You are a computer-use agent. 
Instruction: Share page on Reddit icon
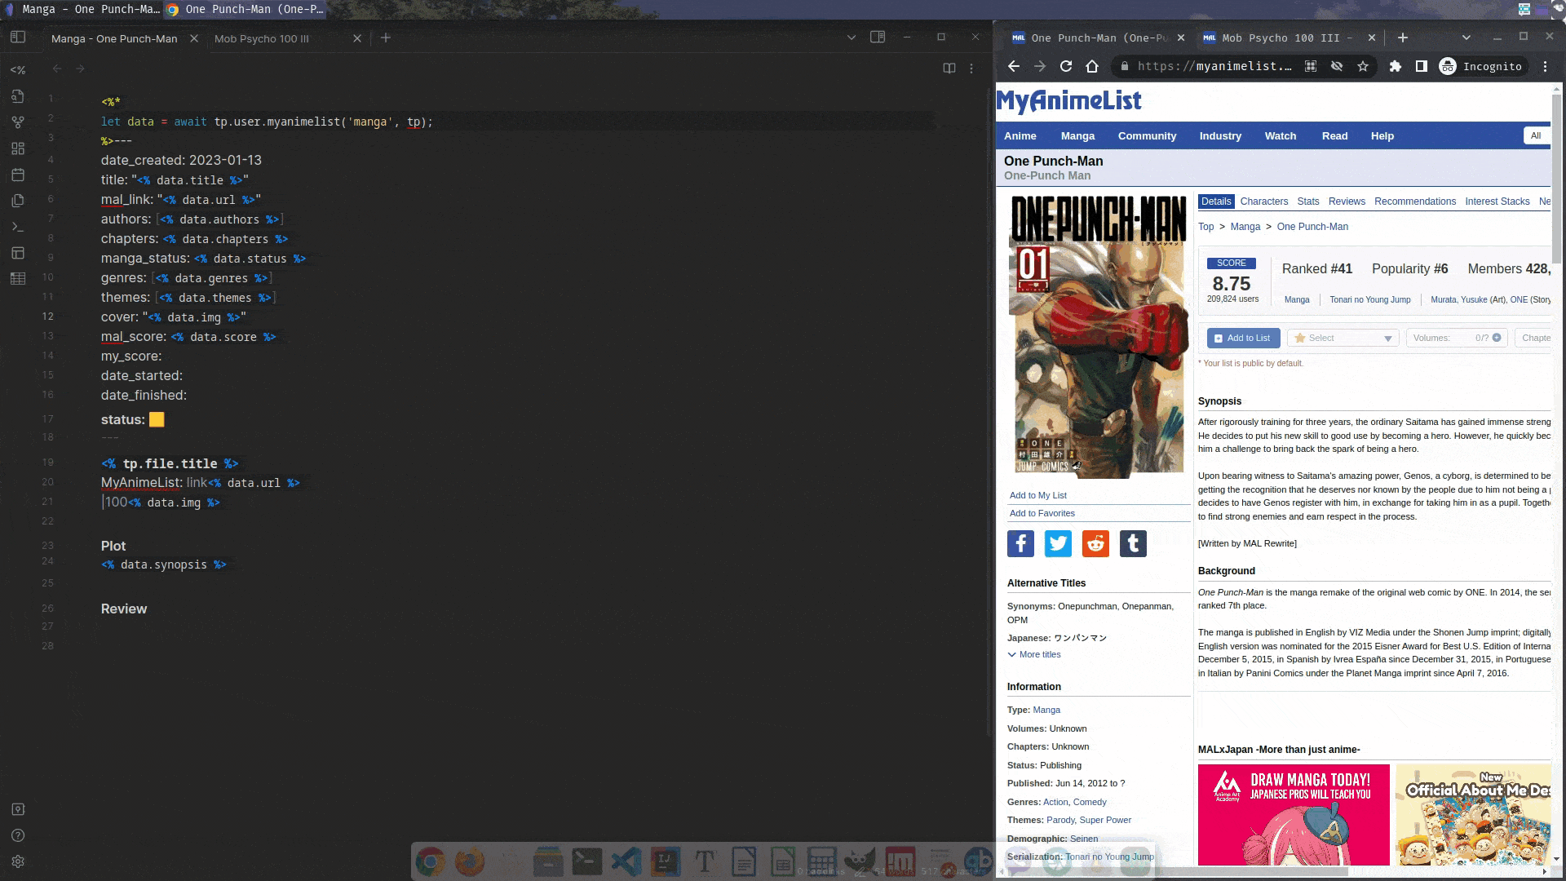(1095, 543)
